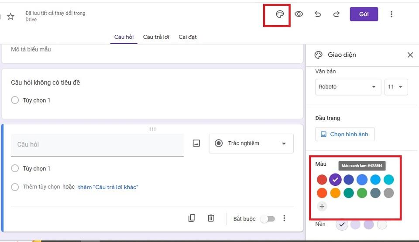Pick the red theme color swatch

[x=322, y=179]
